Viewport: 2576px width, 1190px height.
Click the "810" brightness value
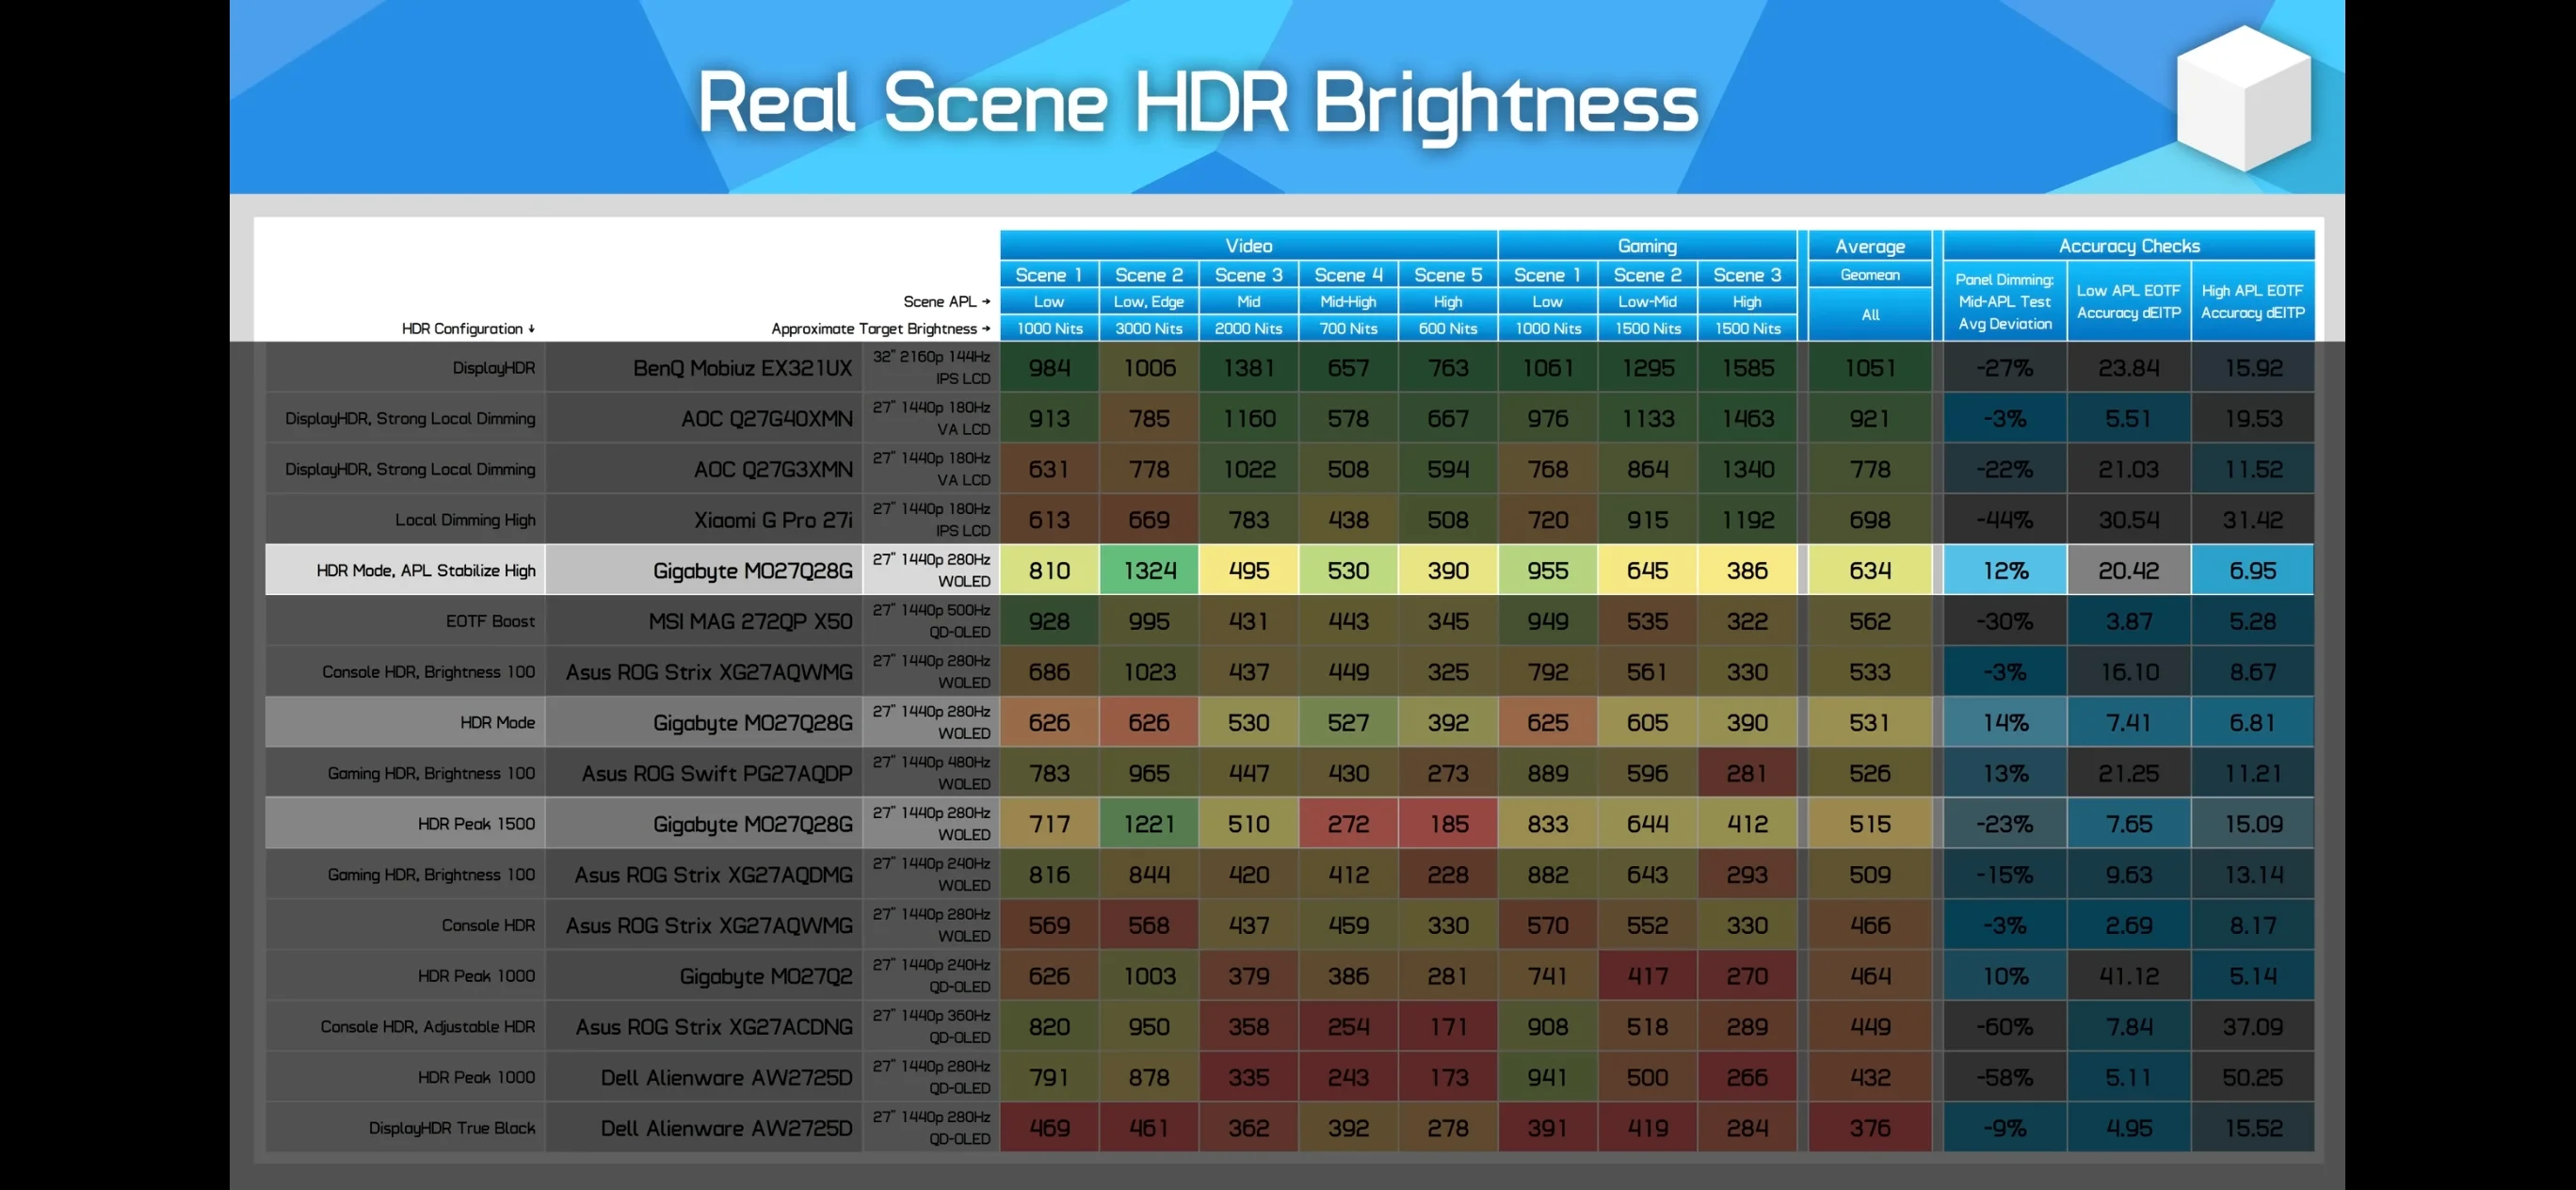coord(1049,571)
